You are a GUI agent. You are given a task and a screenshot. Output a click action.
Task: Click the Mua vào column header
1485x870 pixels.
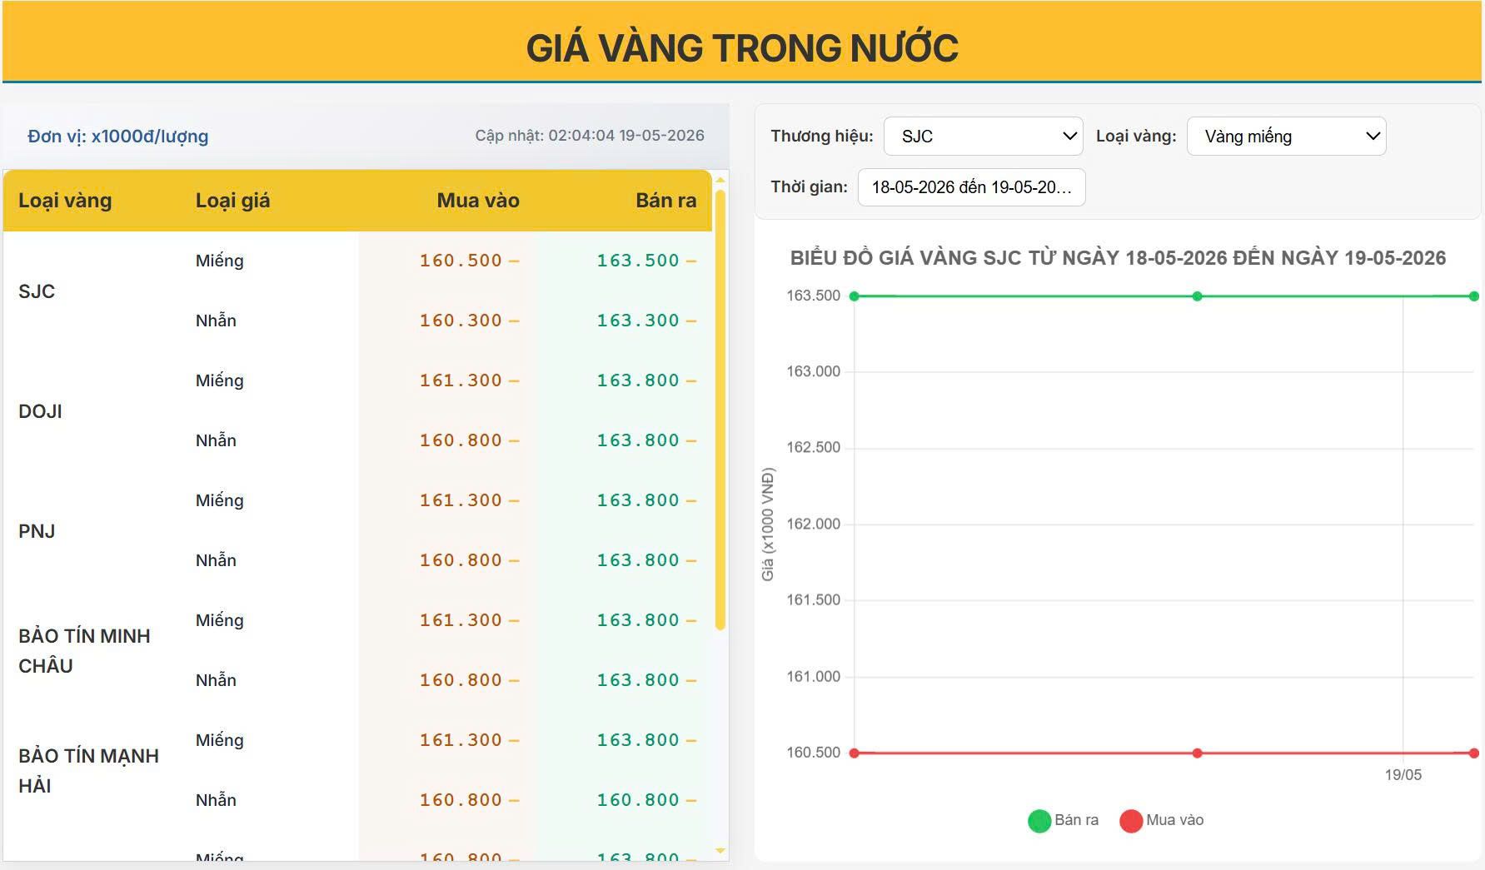click(478, 201)
